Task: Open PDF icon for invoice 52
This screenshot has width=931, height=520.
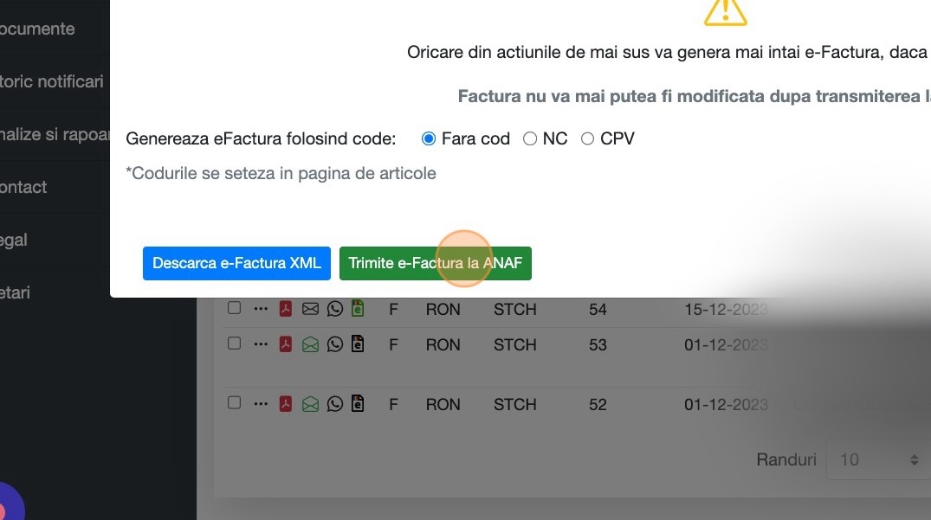Action: click(286, 404)
